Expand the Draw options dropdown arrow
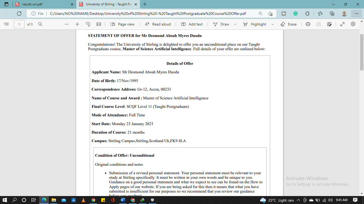 pos(235,24)
